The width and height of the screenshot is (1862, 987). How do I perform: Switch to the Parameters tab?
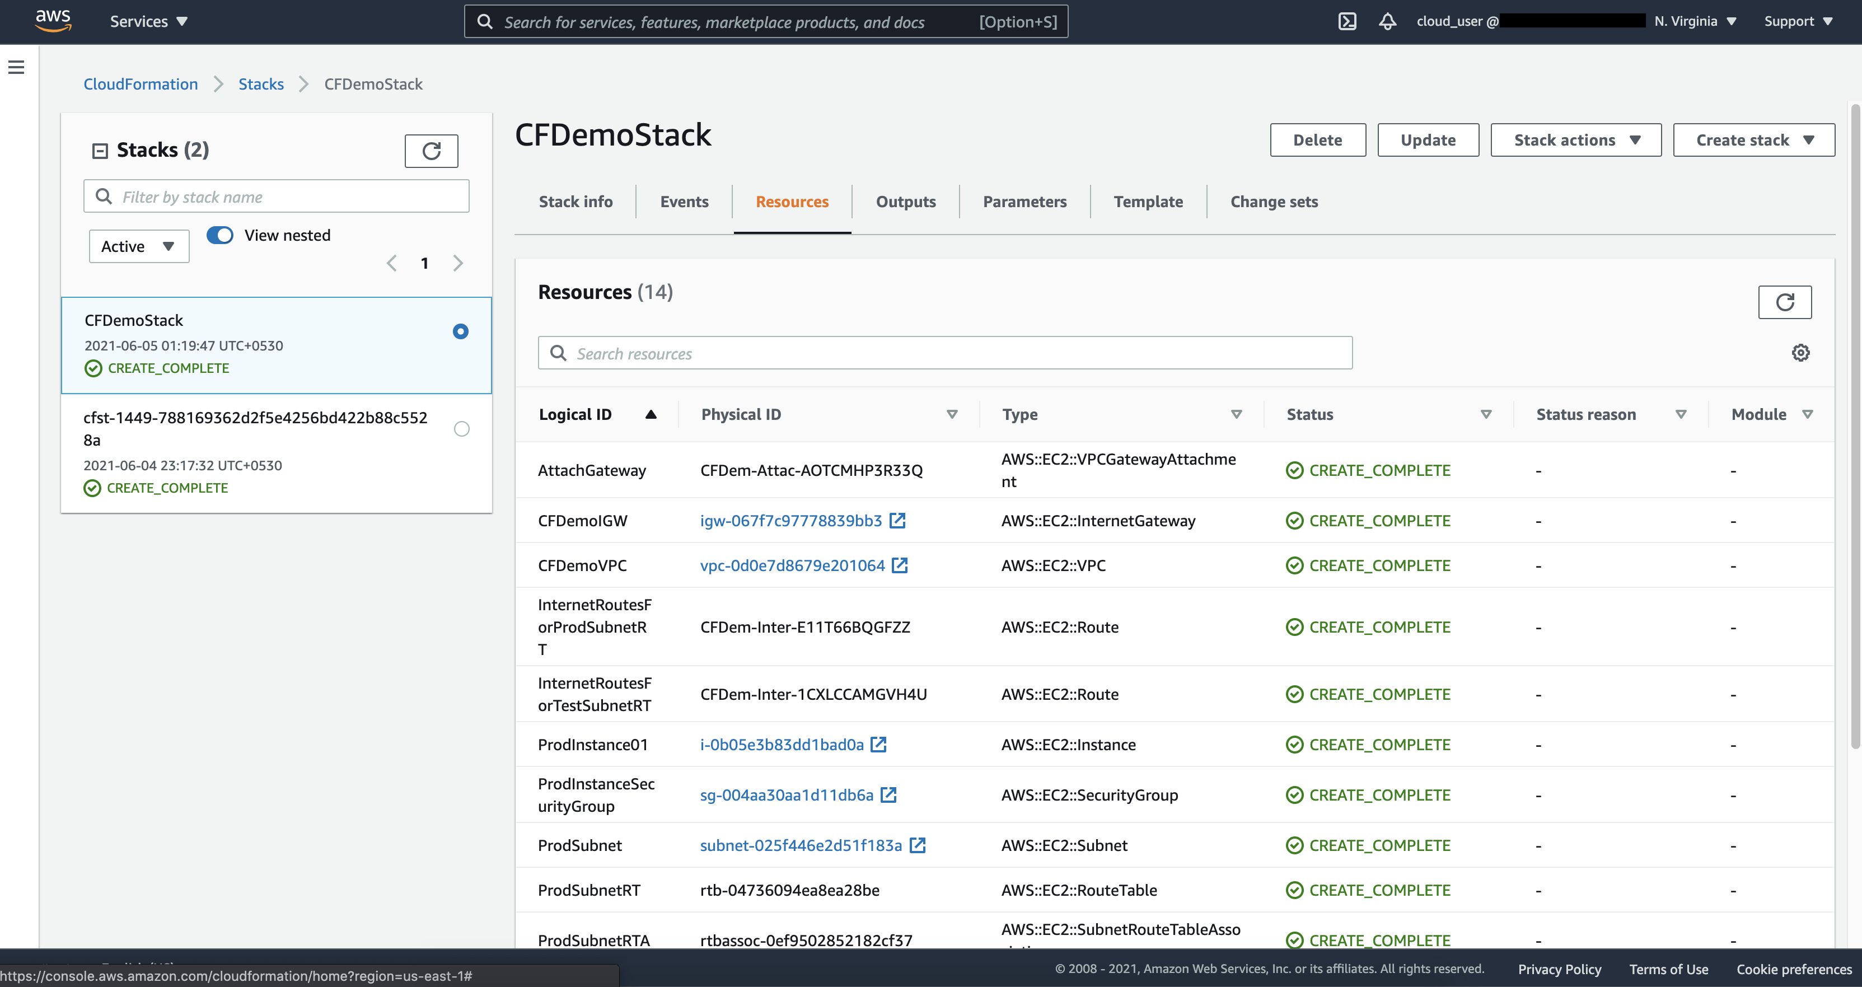(x=1024, y=202)
